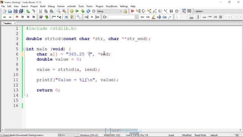Build the project with the gear icon
This screenshot has height=137, width=243.
pyautogui.click(x=72, y=11)
